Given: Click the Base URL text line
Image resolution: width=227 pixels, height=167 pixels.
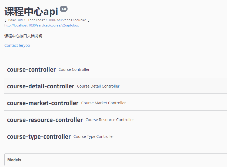Looking at the screenshot, I should pos(47,20).
